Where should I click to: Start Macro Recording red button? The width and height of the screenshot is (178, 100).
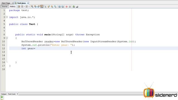pyautogui.click(x=67, y=7)
